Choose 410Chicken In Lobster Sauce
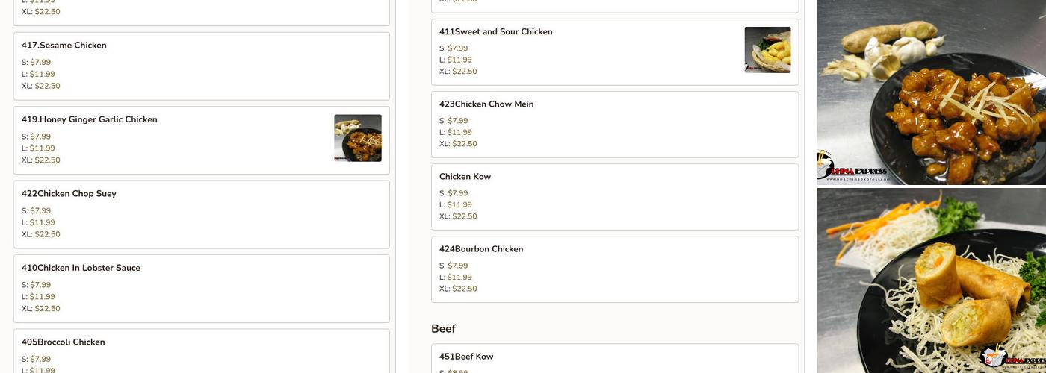Viewport: 1046px width, 373px height. pos(81,268)
